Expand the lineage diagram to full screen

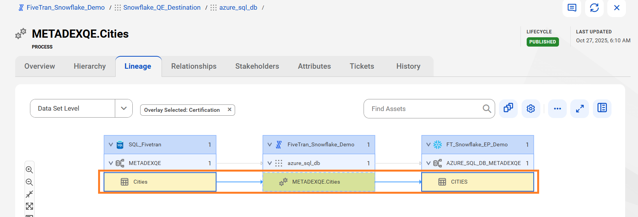click(580, 108)
